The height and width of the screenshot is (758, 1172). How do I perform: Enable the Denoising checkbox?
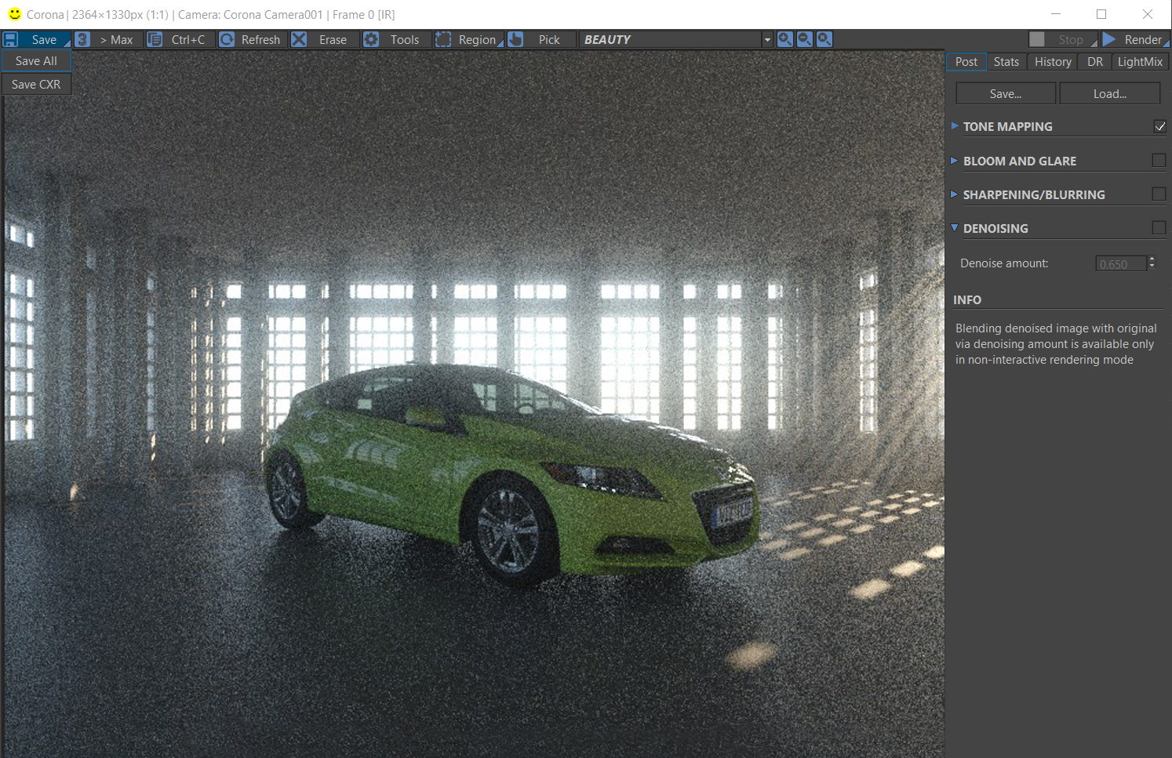tap(1159, 227)
